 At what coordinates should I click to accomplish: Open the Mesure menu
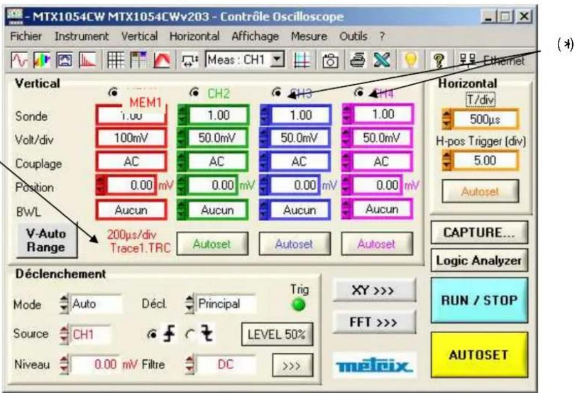coord(309,37)
